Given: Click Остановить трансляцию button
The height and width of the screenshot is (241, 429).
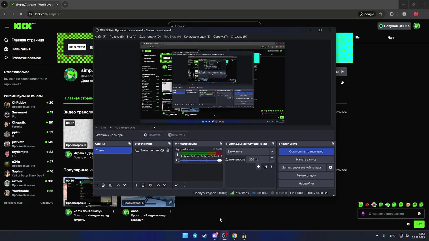Looking at the screenshot, I should point(306,151).
